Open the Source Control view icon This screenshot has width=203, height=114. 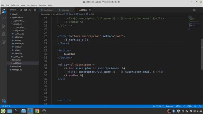click(x=3, y=26)
